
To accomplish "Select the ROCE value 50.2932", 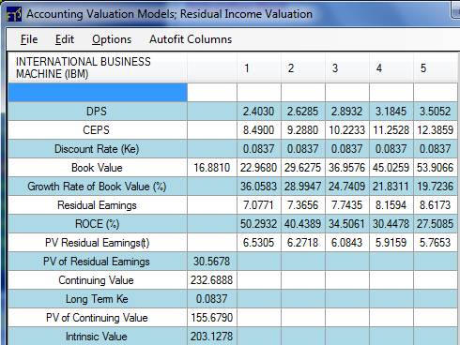I will [259, 224].
